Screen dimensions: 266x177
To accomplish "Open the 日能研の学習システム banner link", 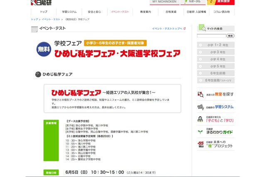I will tap(216, 107).
